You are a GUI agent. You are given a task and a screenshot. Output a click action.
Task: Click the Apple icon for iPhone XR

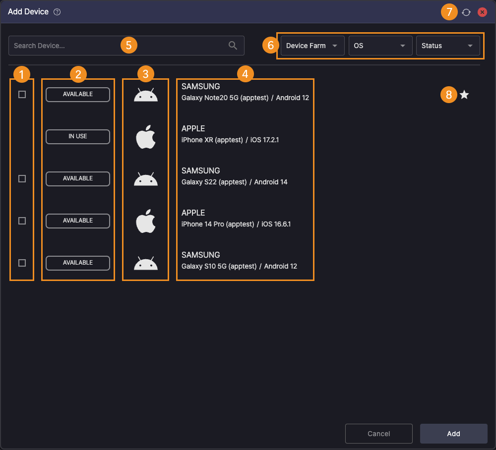click(146, 137)
